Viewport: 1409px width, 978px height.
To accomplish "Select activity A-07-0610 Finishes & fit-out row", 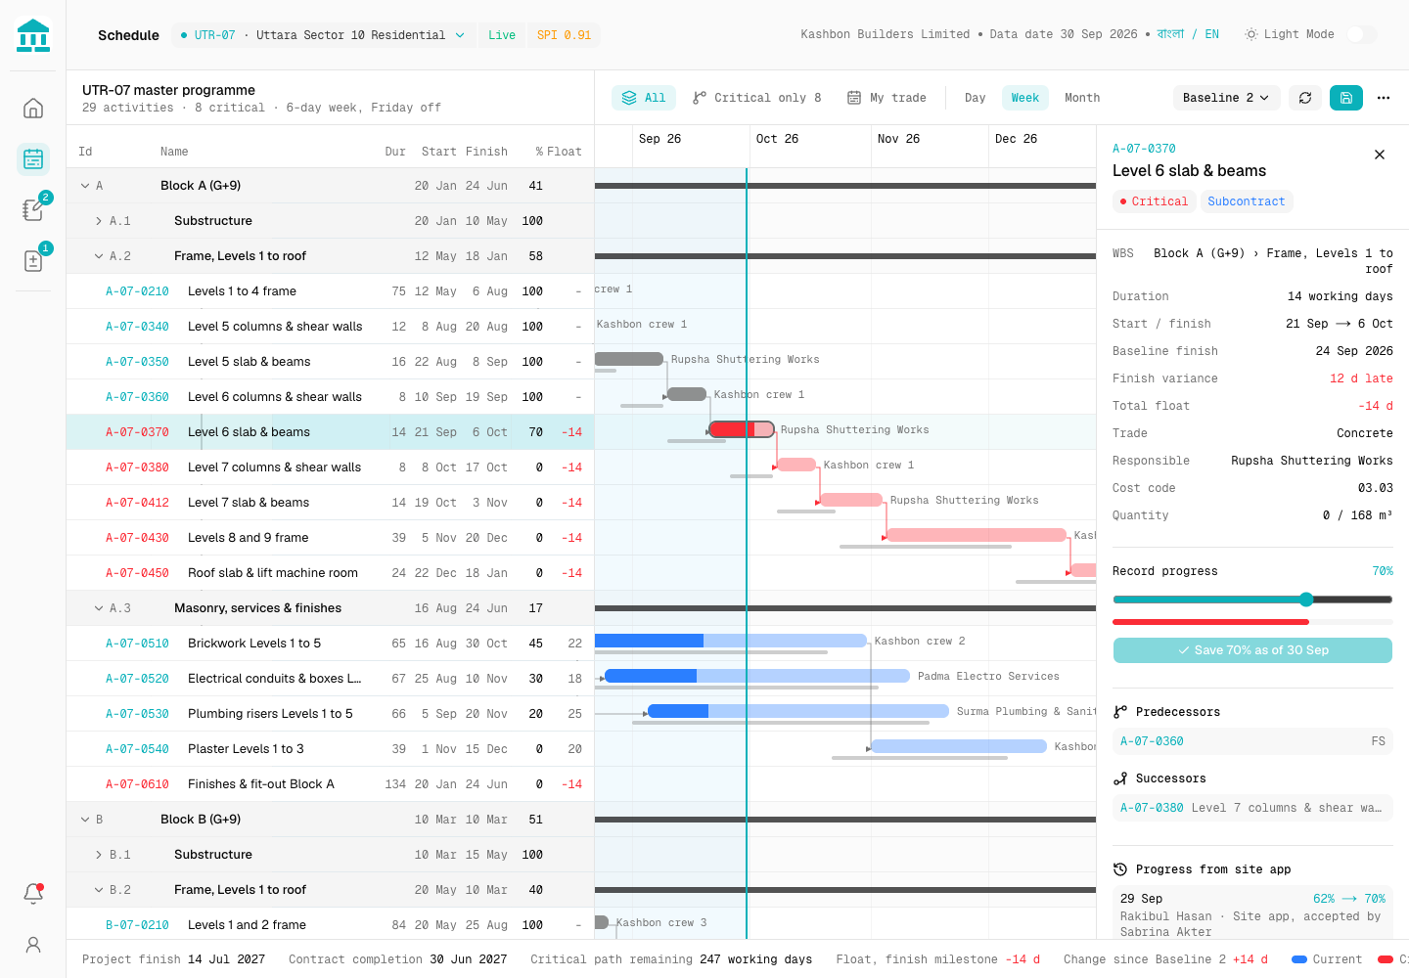I will 331,784.
